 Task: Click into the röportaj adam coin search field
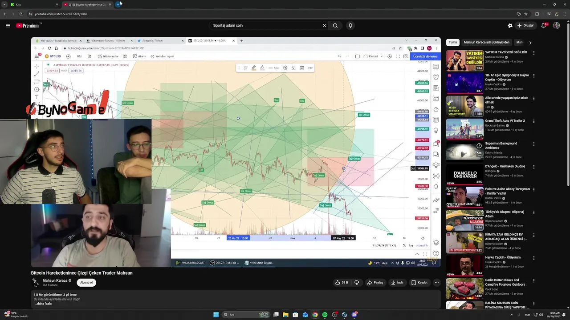(265, 25)
